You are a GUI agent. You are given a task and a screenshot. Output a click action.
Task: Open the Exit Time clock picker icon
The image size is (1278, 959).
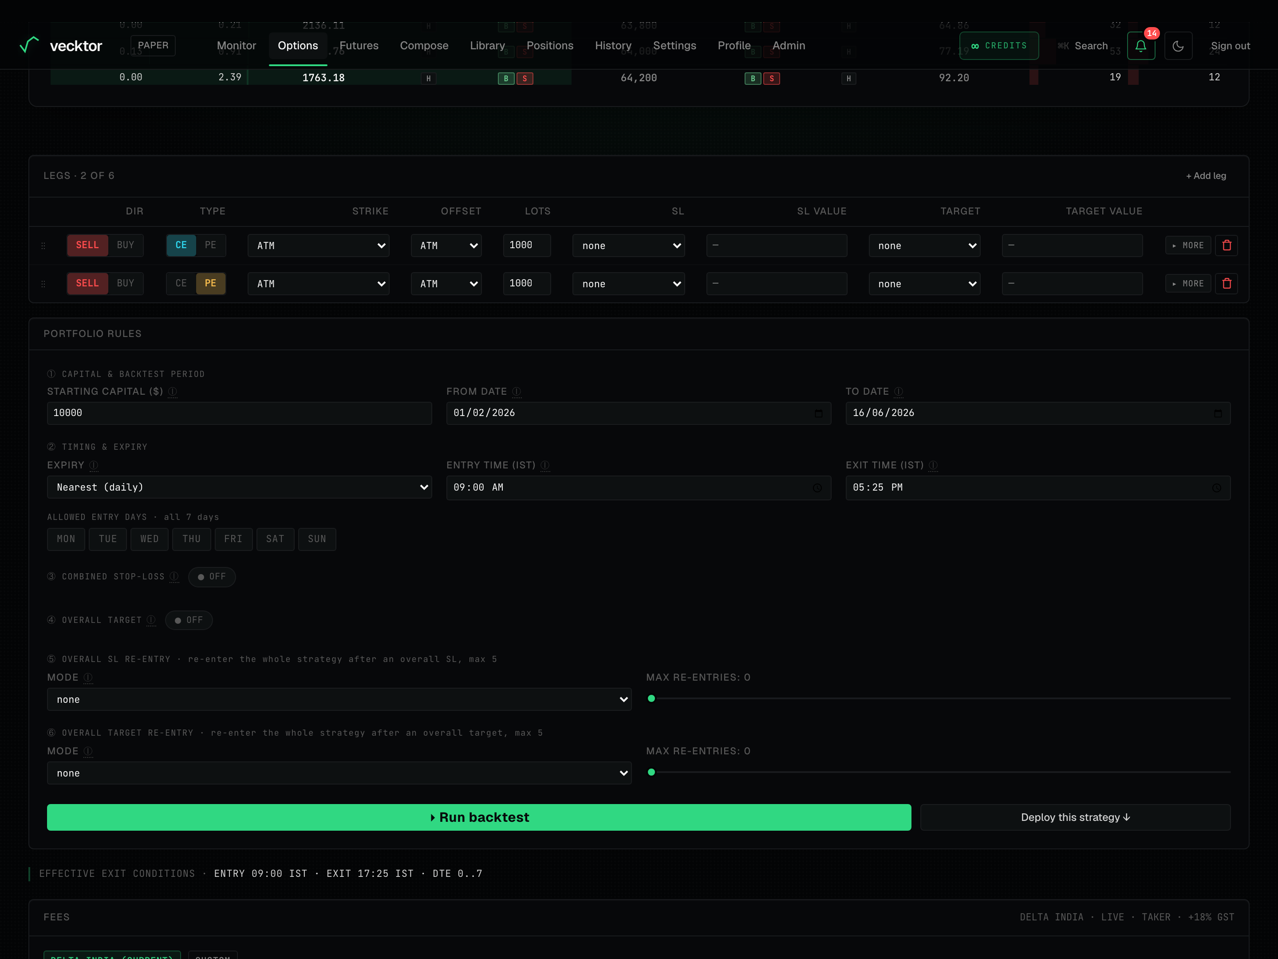tap(1216, 488)
